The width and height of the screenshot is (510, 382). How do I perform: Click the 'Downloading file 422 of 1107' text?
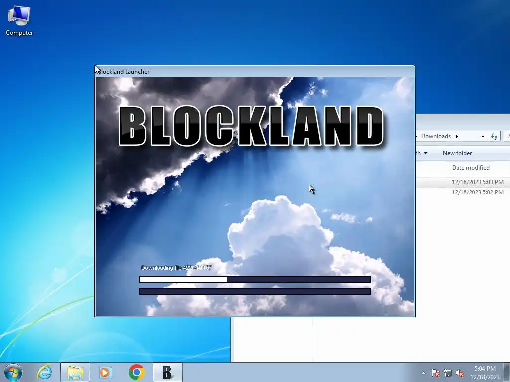pyautogui.click(x=177, y=268)
